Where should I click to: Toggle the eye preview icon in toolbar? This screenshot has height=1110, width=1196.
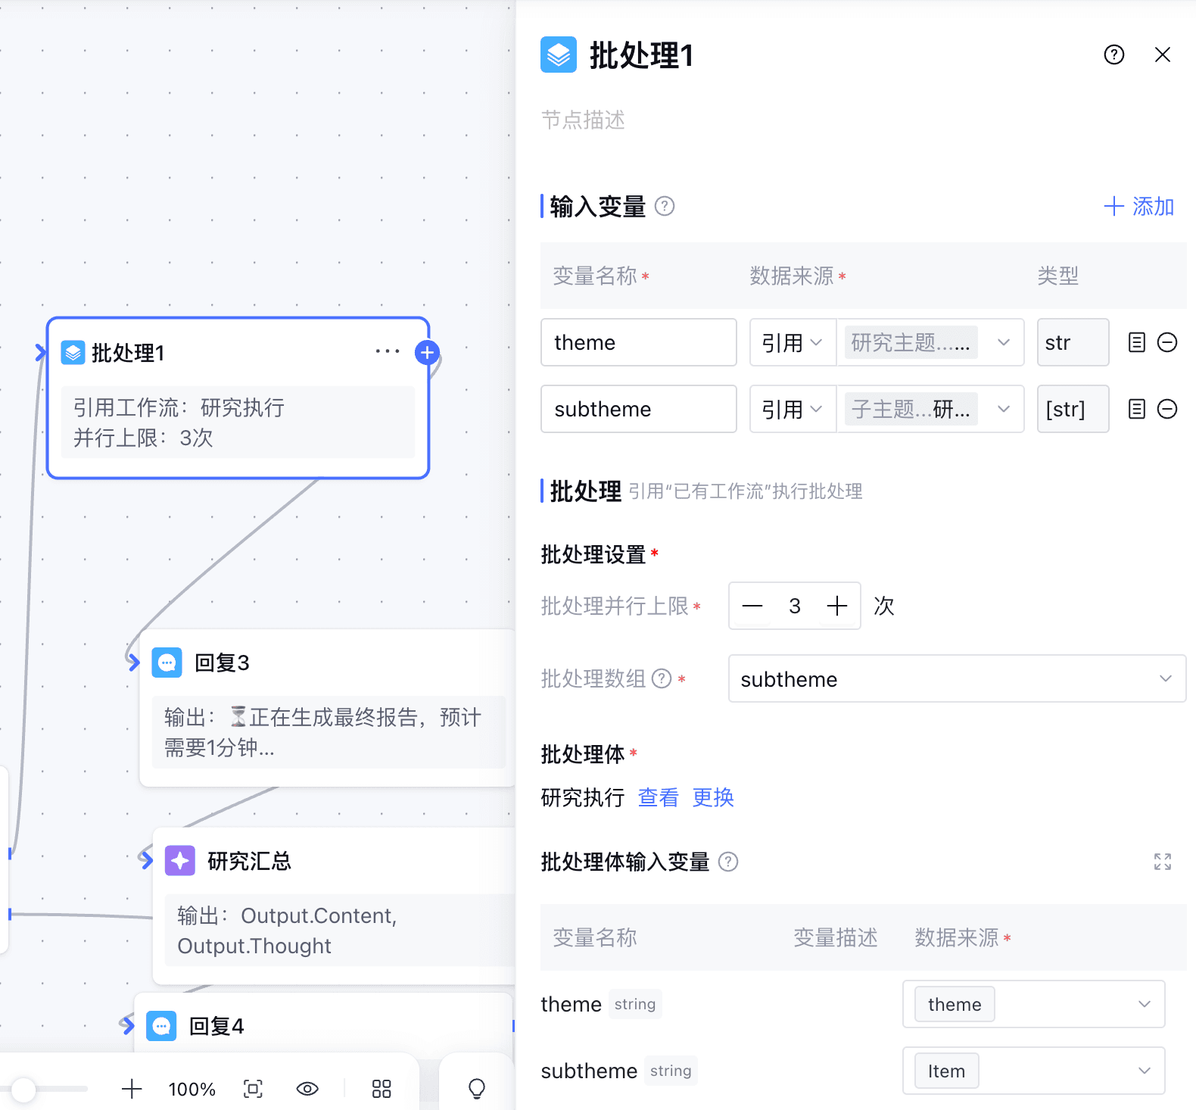point(307,1089)
